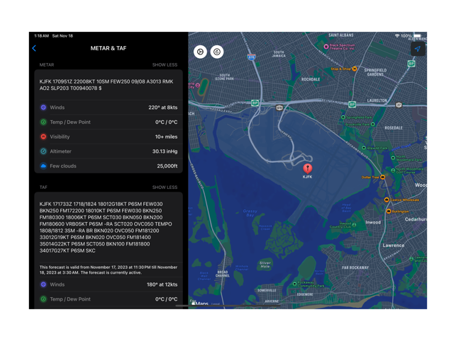
Task: Tap the battery indicator in status bar
Action: (x=417, y=35)
